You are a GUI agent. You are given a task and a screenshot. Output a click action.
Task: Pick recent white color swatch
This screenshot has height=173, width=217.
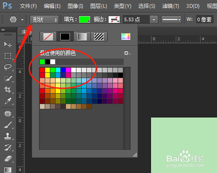pyautogui.click(x=53, y=62)
